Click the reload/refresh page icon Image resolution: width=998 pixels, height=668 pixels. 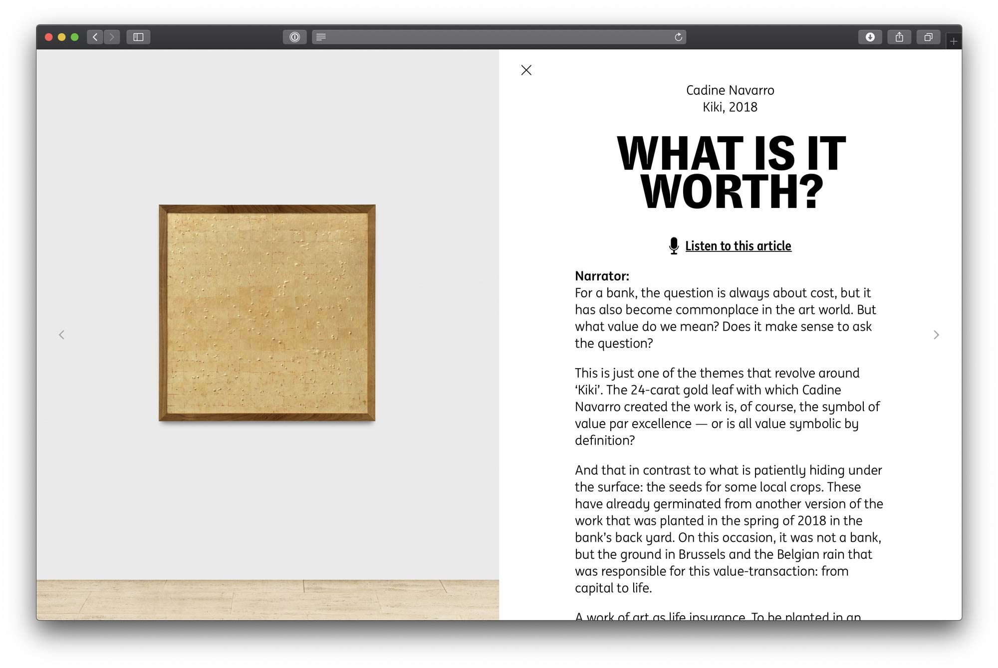click(678, 36)
